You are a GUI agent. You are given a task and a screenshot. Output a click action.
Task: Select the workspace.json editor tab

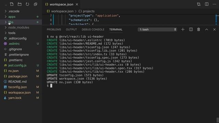(x=61, y=4)
